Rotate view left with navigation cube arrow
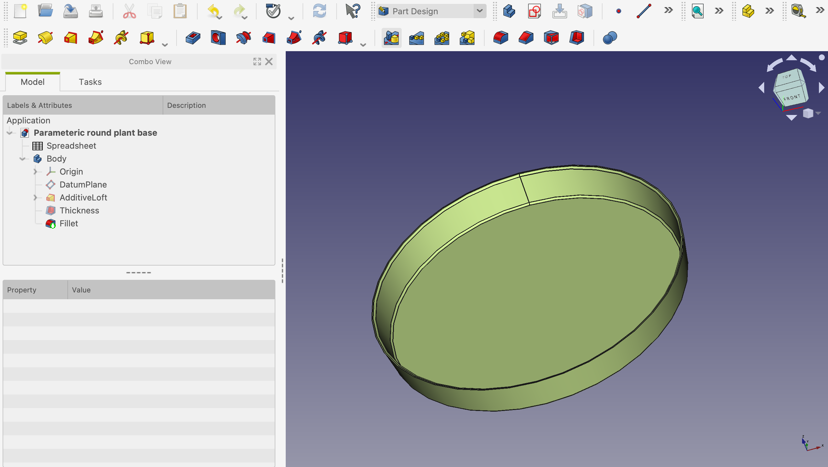828x467 pixels. pos(762,87)
